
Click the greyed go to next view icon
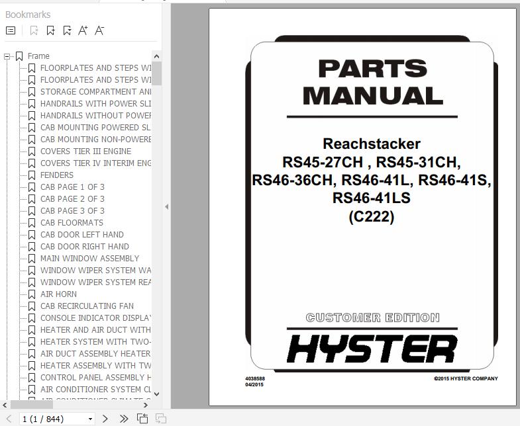pyautogui.click(x=161, y=418)
